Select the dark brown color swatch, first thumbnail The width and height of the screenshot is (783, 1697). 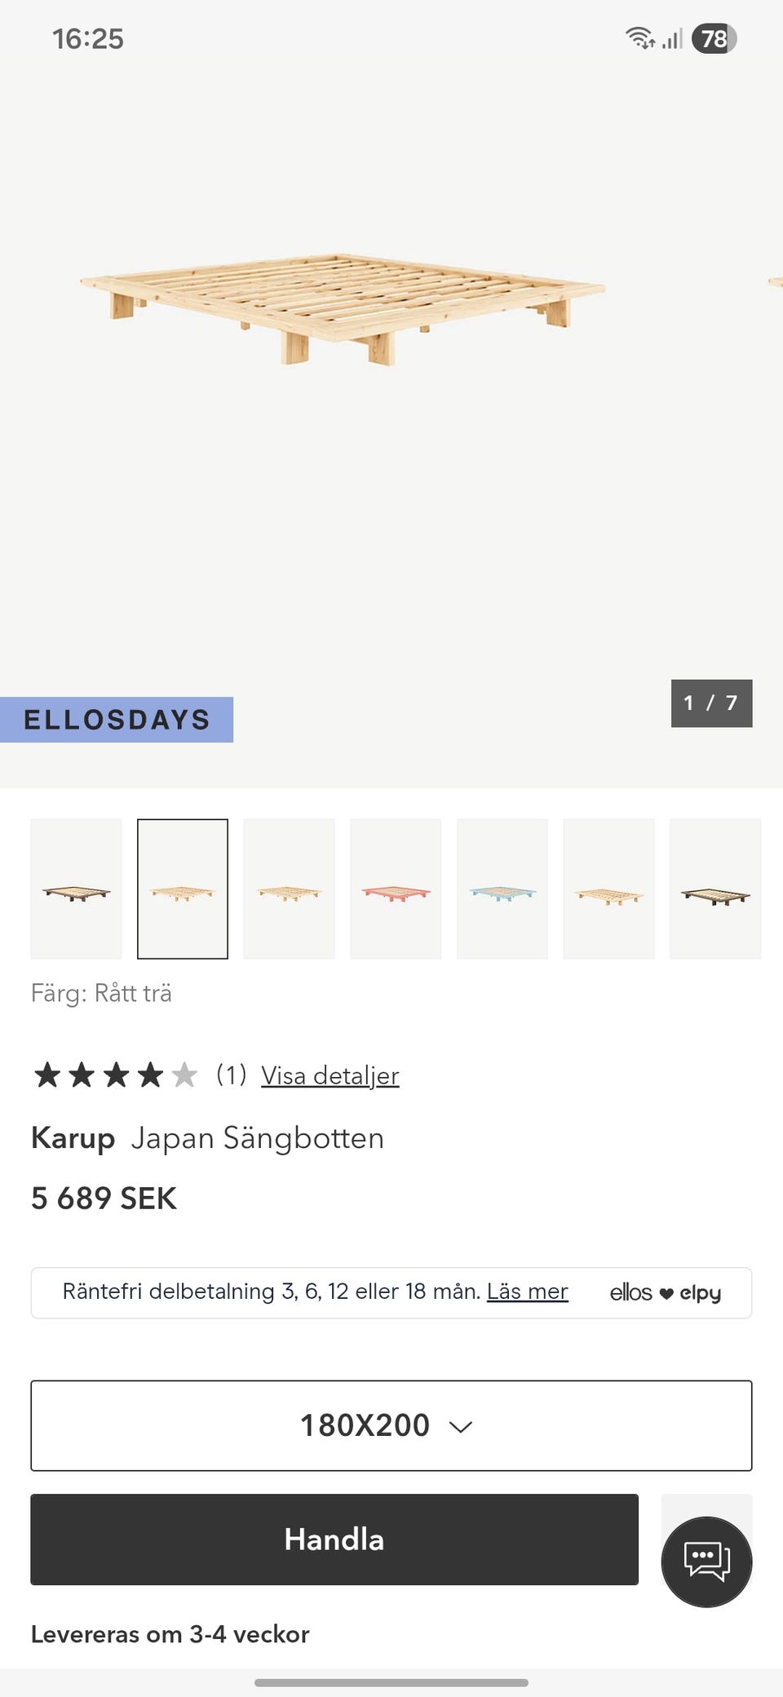pos(76,889)
